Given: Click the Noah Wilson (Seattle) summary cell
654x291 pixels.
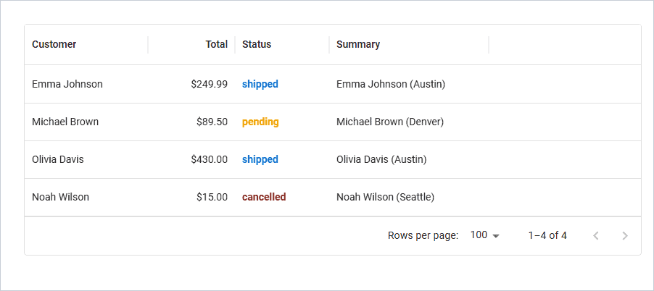Looking at the screenshot, I should 409,197.
